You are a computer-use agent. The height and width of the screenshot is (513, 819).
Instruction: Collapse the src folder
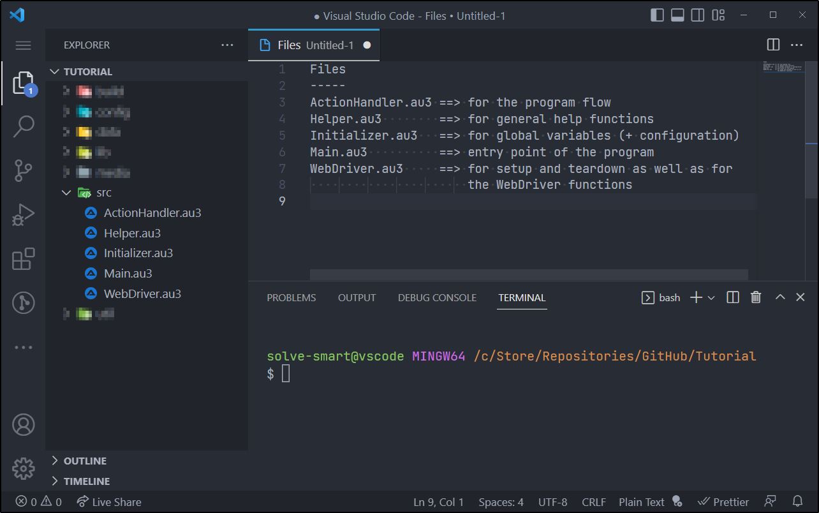click(x=66, y=193)
